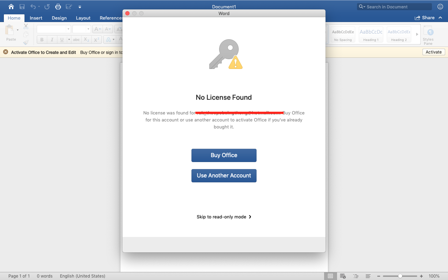This screenshot has width=448, height=280.
Task: Click the Activate button in the notification bar
Action: tap(434, 52)
